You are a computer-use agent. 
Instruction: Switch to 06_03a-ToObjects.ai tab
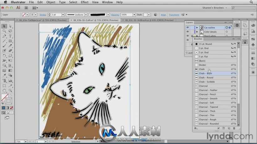[x=42, y=20]
